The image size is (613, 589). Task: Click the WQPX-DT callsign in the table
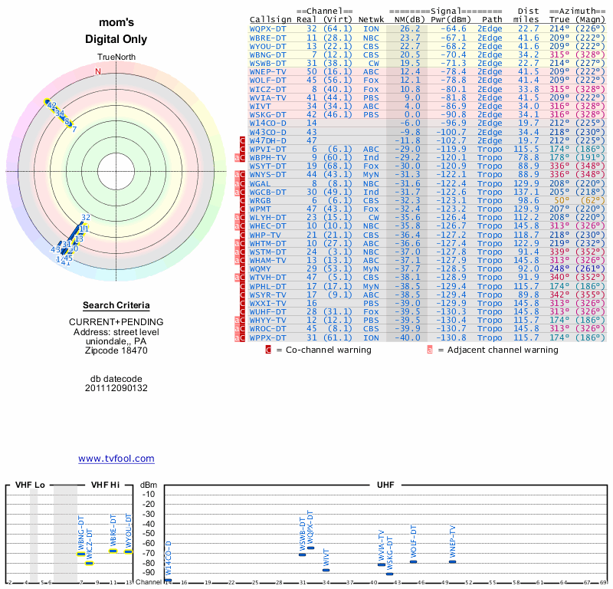coord(268,28)
